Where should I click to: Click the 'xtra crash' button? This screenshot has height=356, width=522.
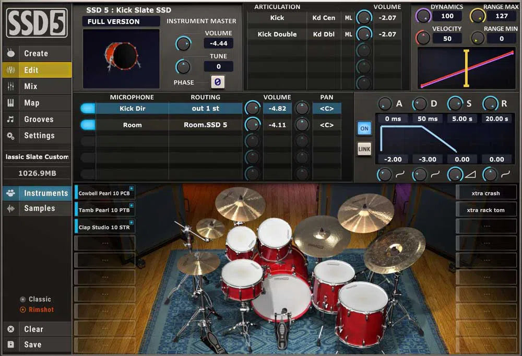point(485,193)
